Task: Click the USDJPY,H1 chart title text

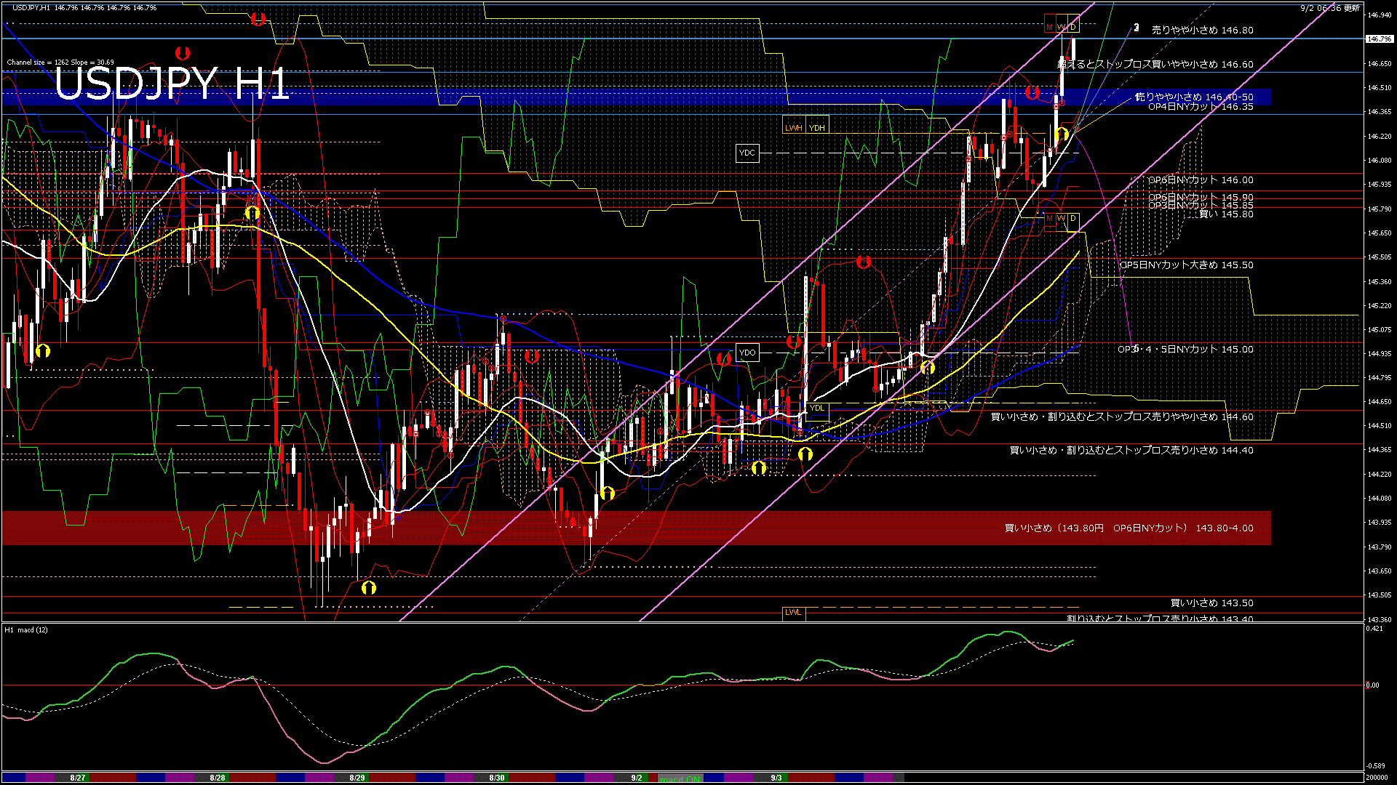Action: pyautogui.click(x=31, y=7)
